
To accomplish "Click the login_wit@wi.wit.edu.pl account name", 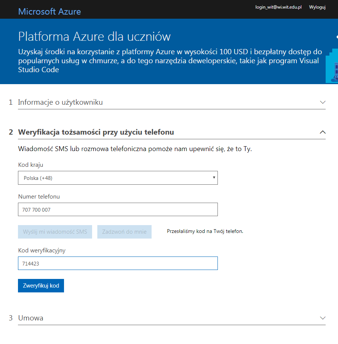I will (278, 7).
